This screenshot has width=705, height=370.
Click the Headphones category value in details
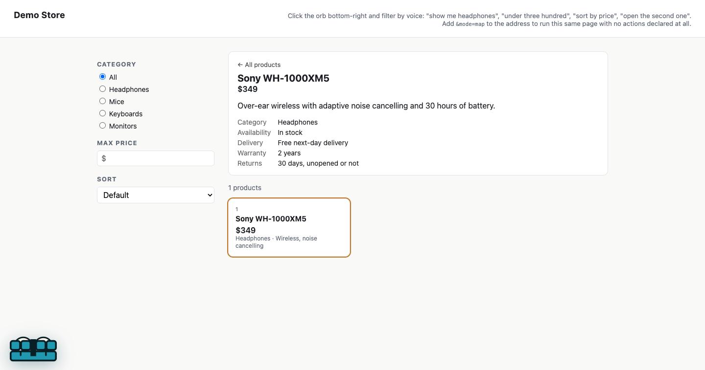coord(298,122)
